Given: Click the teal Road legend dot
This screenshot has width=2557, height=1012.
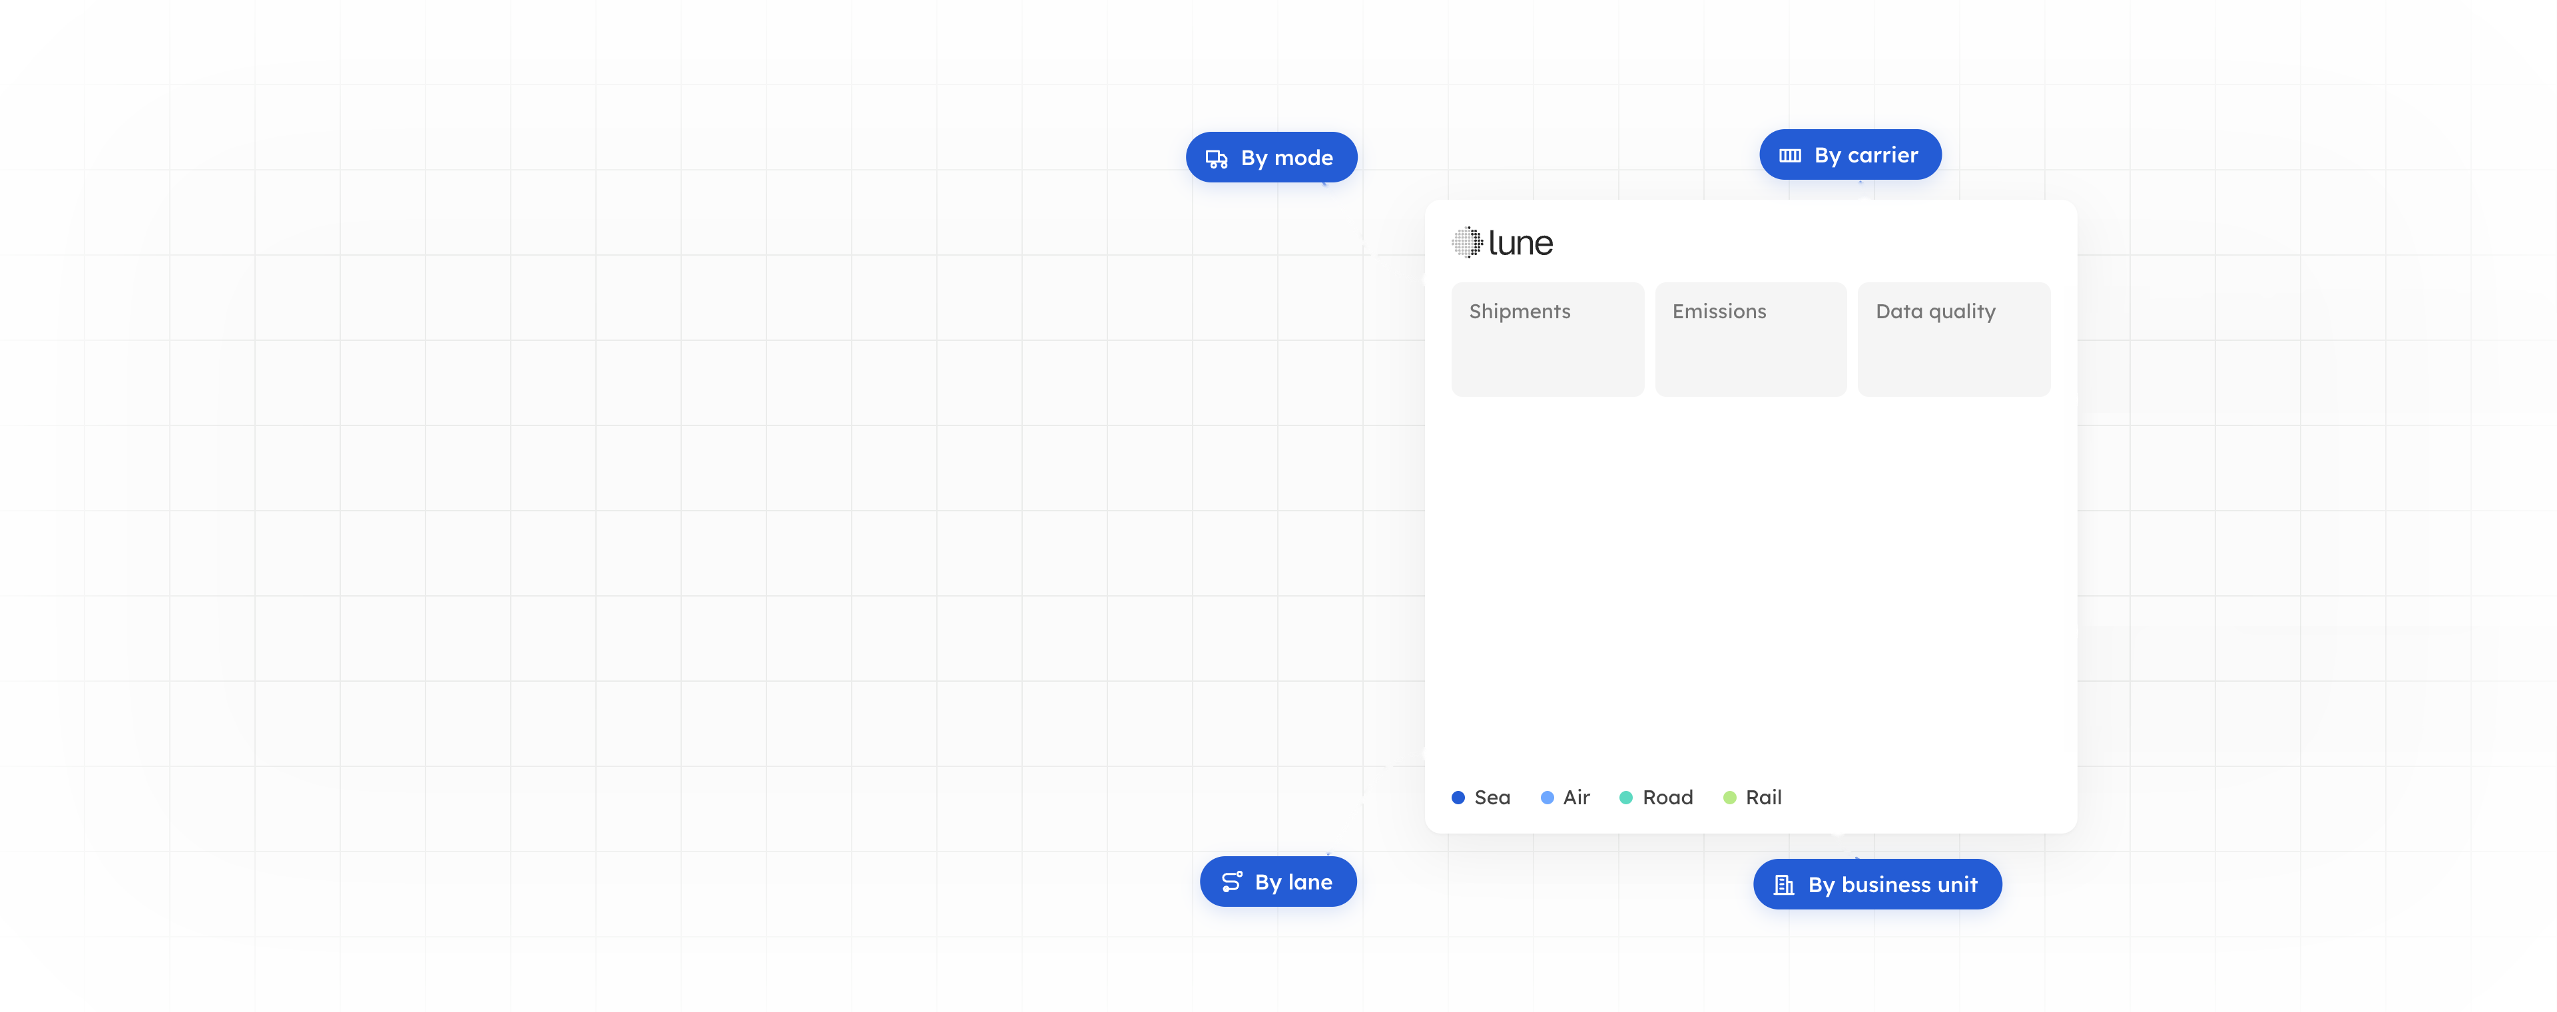Looking at the screenshot, I should pos(1626,798).
